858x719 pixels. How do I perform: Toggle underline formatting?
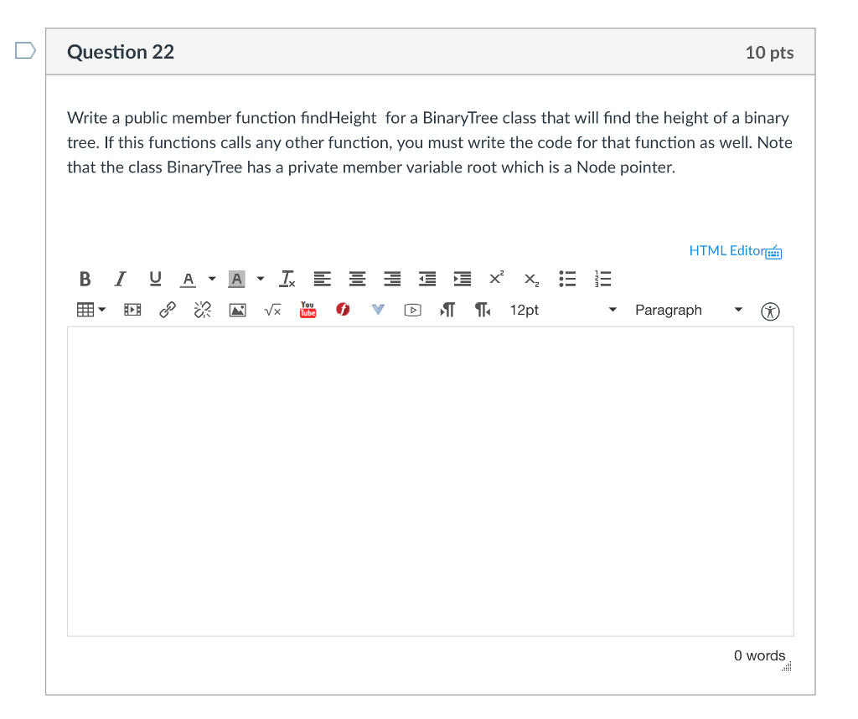(155, 279)
